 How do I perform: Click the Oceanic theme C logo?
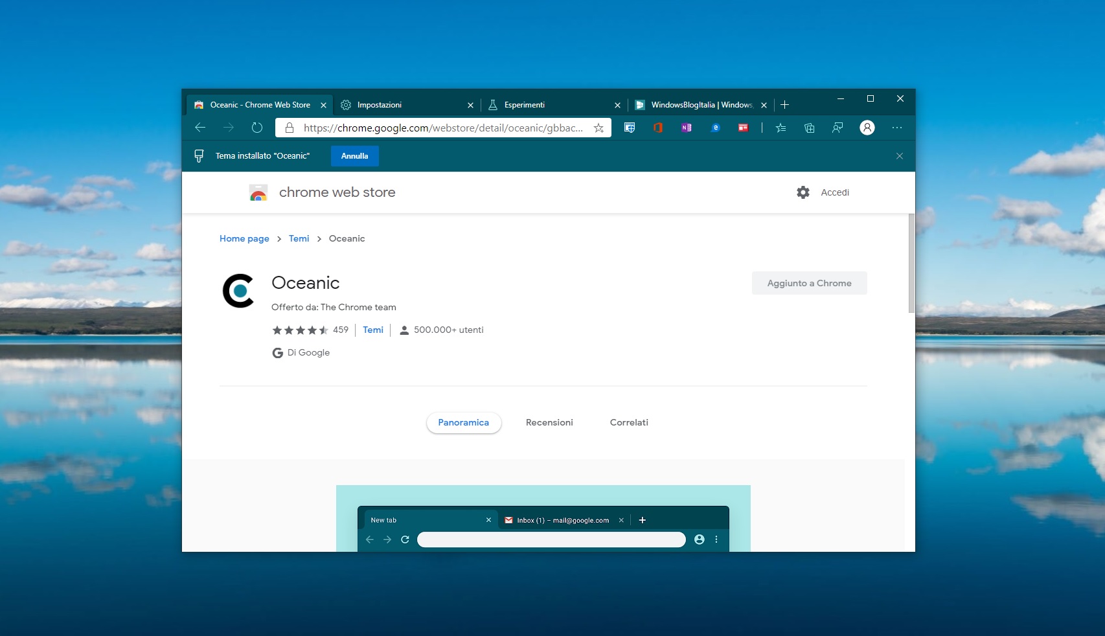tap(238, 291)
